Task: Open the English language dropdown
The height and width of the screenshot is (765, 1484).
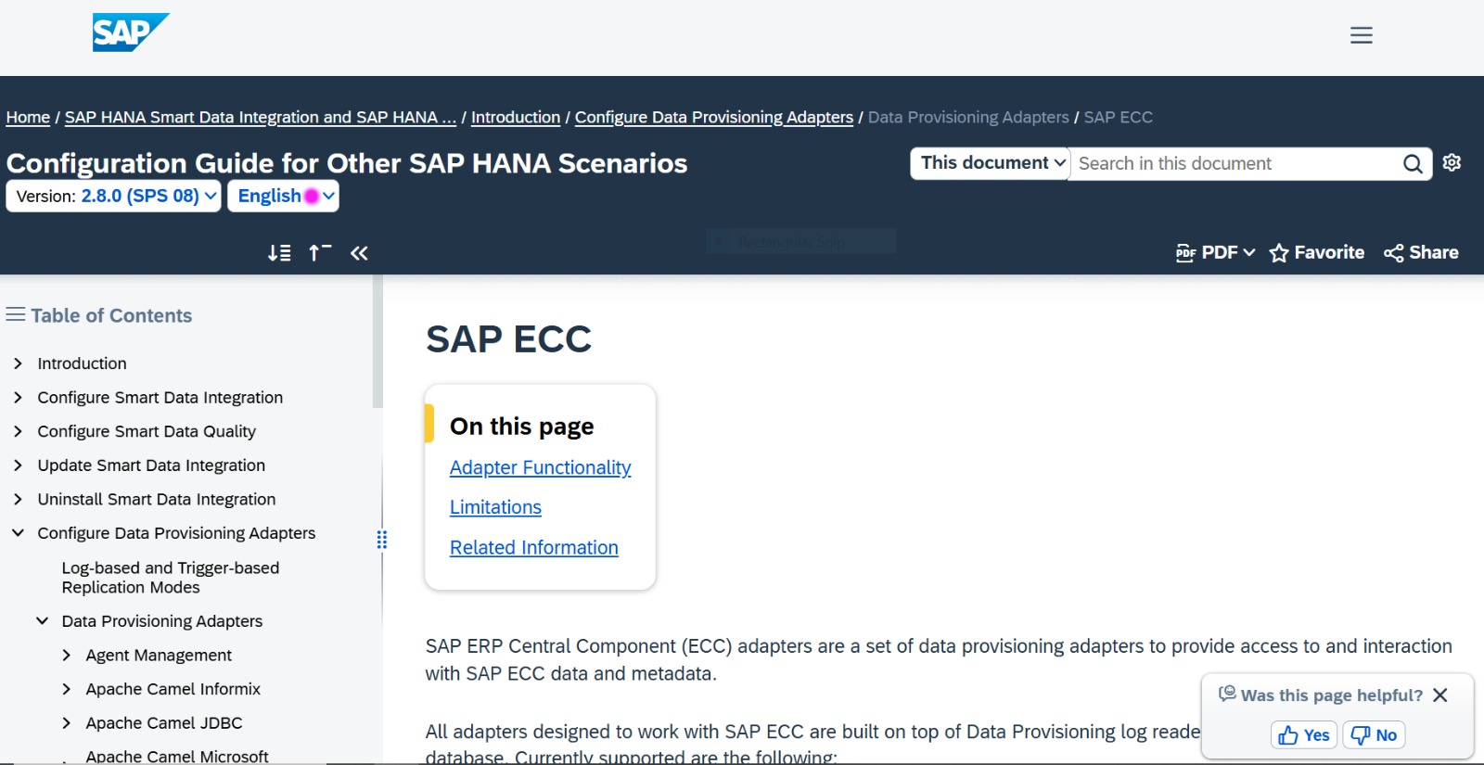Action: [283, 196]
